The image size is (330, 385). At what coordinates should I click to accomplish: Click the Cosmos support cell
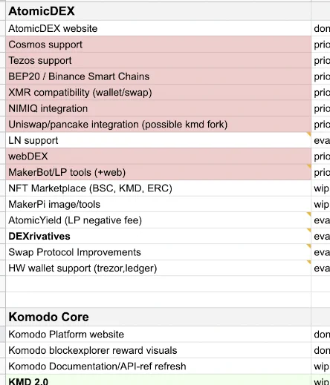tap(158, 45)
